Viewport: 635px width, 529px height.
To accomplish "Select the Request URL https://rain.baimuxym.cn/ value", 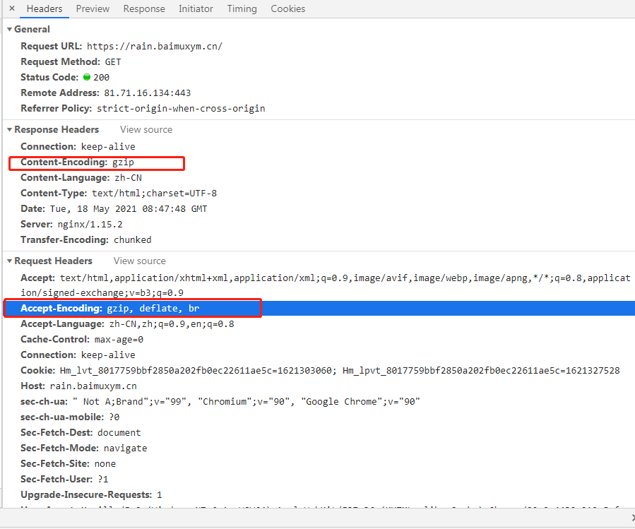I will tap(155, 46).
